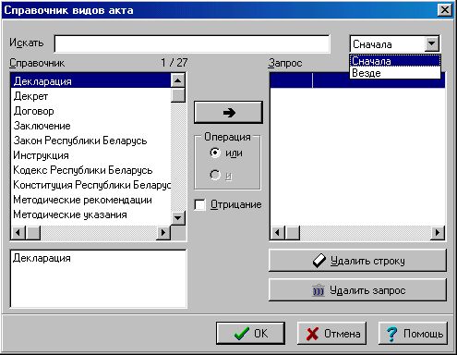The width and height of the screenshot is (457, 355).
Task: Select 'Методические рекомендации' item
Action: click(x=90, y=200)
